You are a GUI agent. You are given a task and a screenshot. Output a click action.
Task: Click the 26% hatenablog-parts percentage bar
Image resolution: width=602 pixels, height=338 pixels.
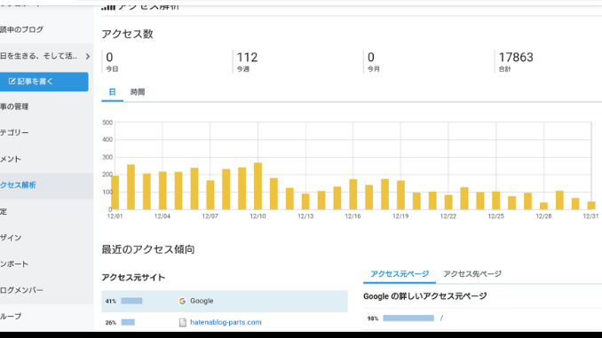coord(128,322)
